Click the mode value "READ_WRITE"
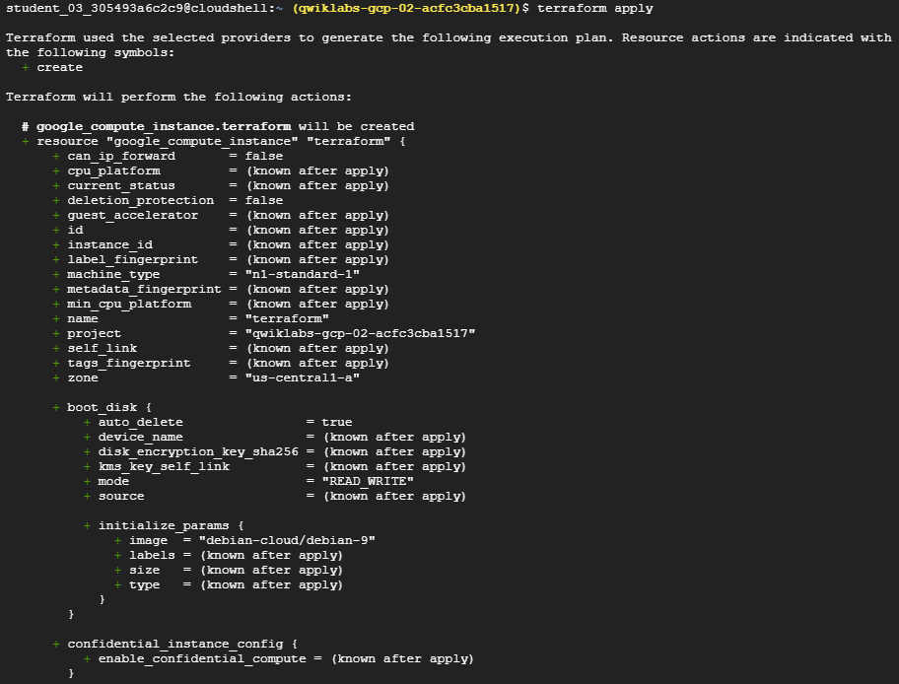This screenshot has height=684, width=899. 368,482
